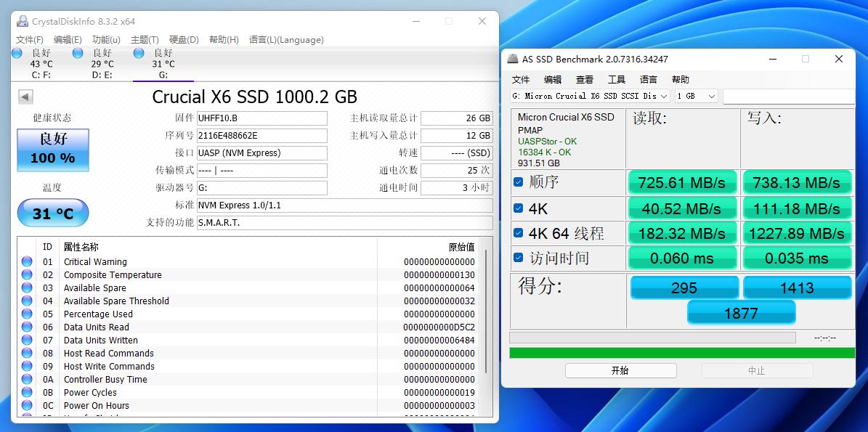Click the 良好 100% health status button
Screen dimensions: 868x432
click(x=53, y=150)
